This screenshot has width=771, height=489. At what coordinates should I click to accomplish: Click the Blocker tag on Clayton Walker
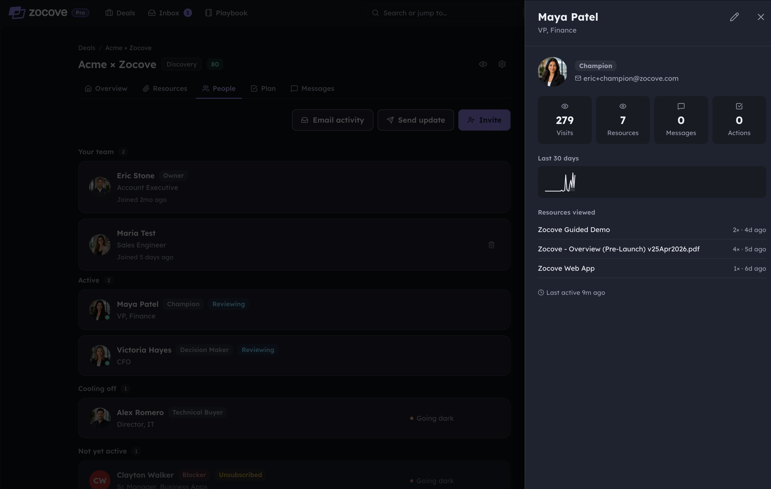pos(194,475)
